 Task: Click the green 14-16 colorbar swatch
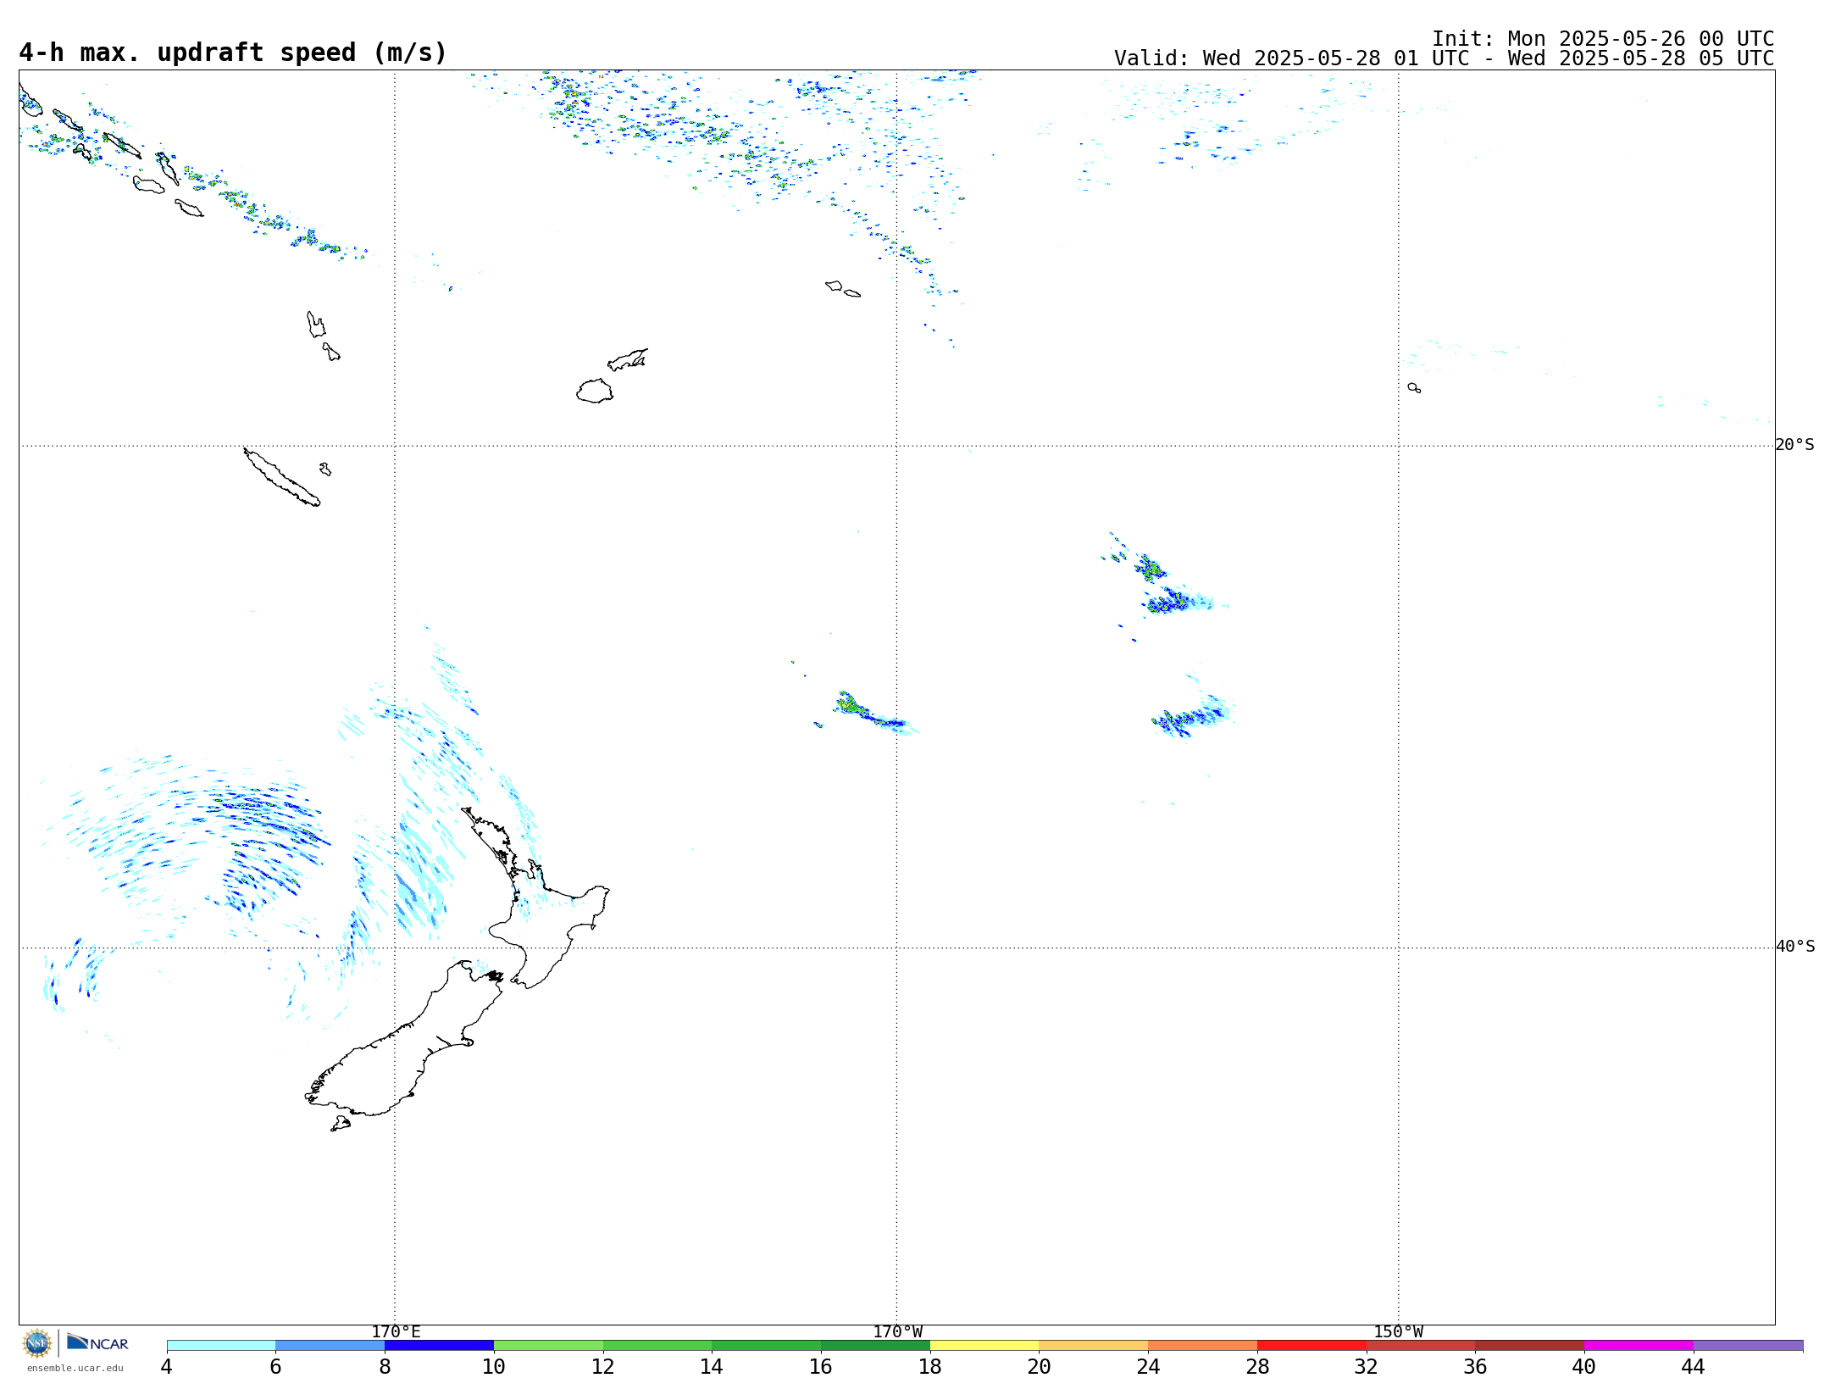coord(767,1345)
